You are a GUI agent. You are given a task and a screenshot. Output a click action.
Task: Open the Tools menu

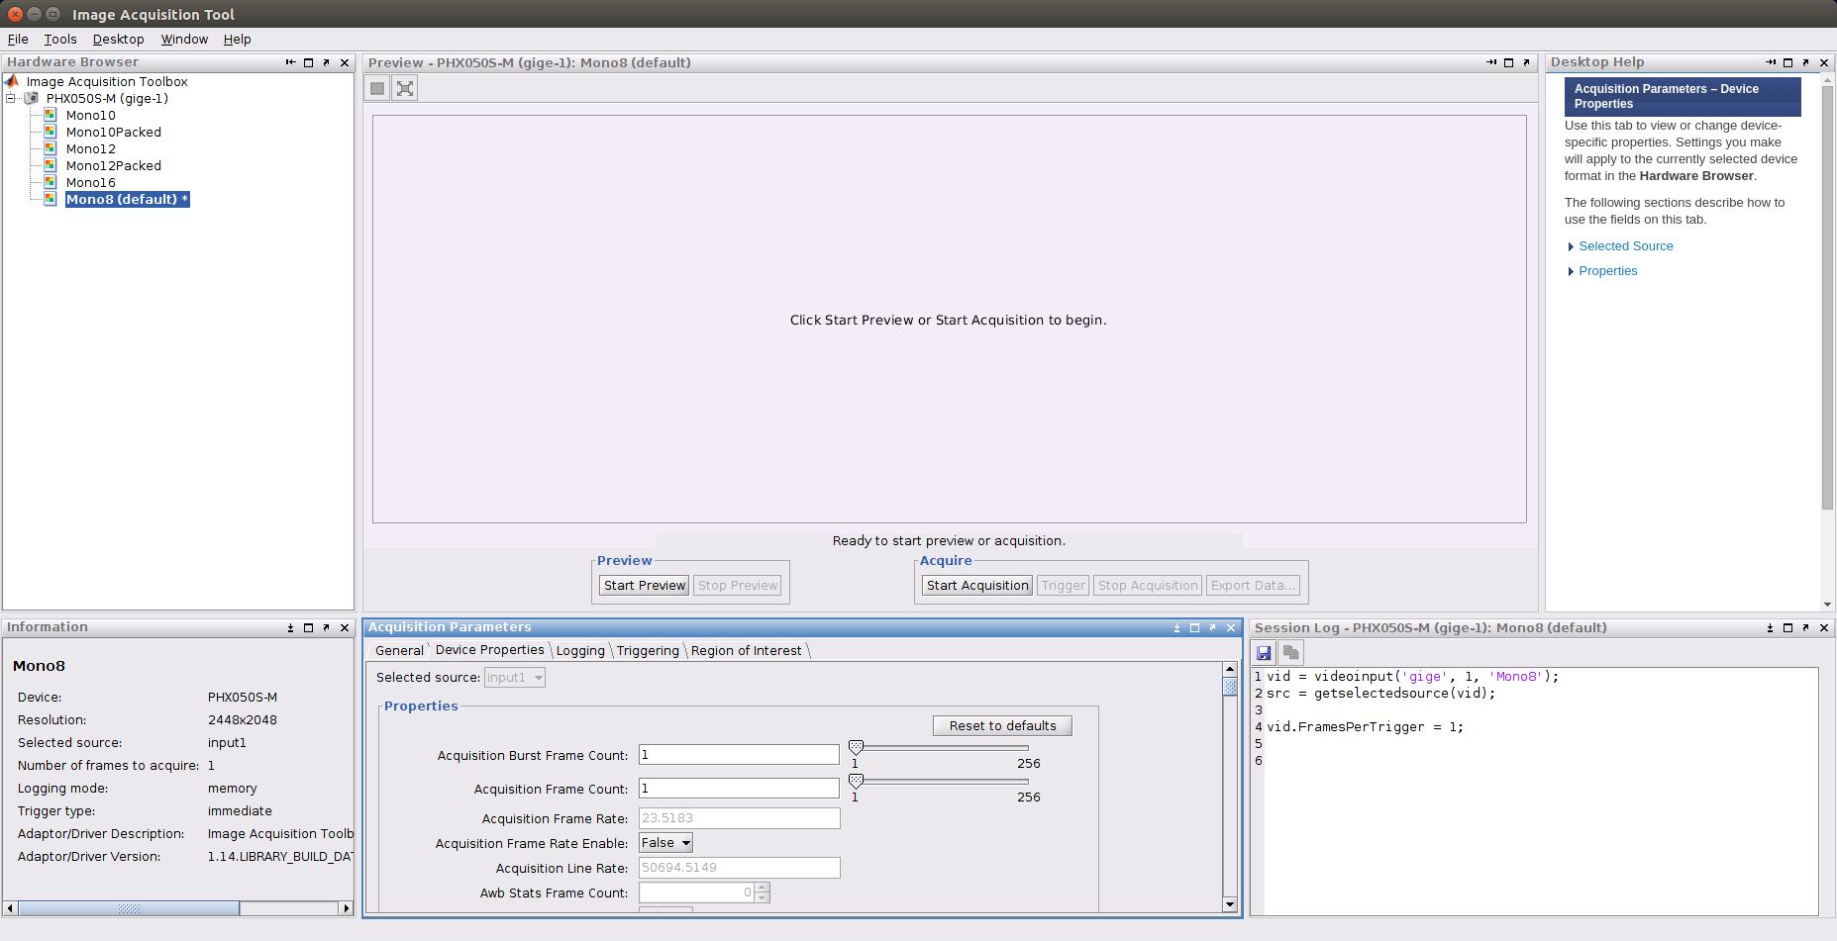[x=59, y=39]
